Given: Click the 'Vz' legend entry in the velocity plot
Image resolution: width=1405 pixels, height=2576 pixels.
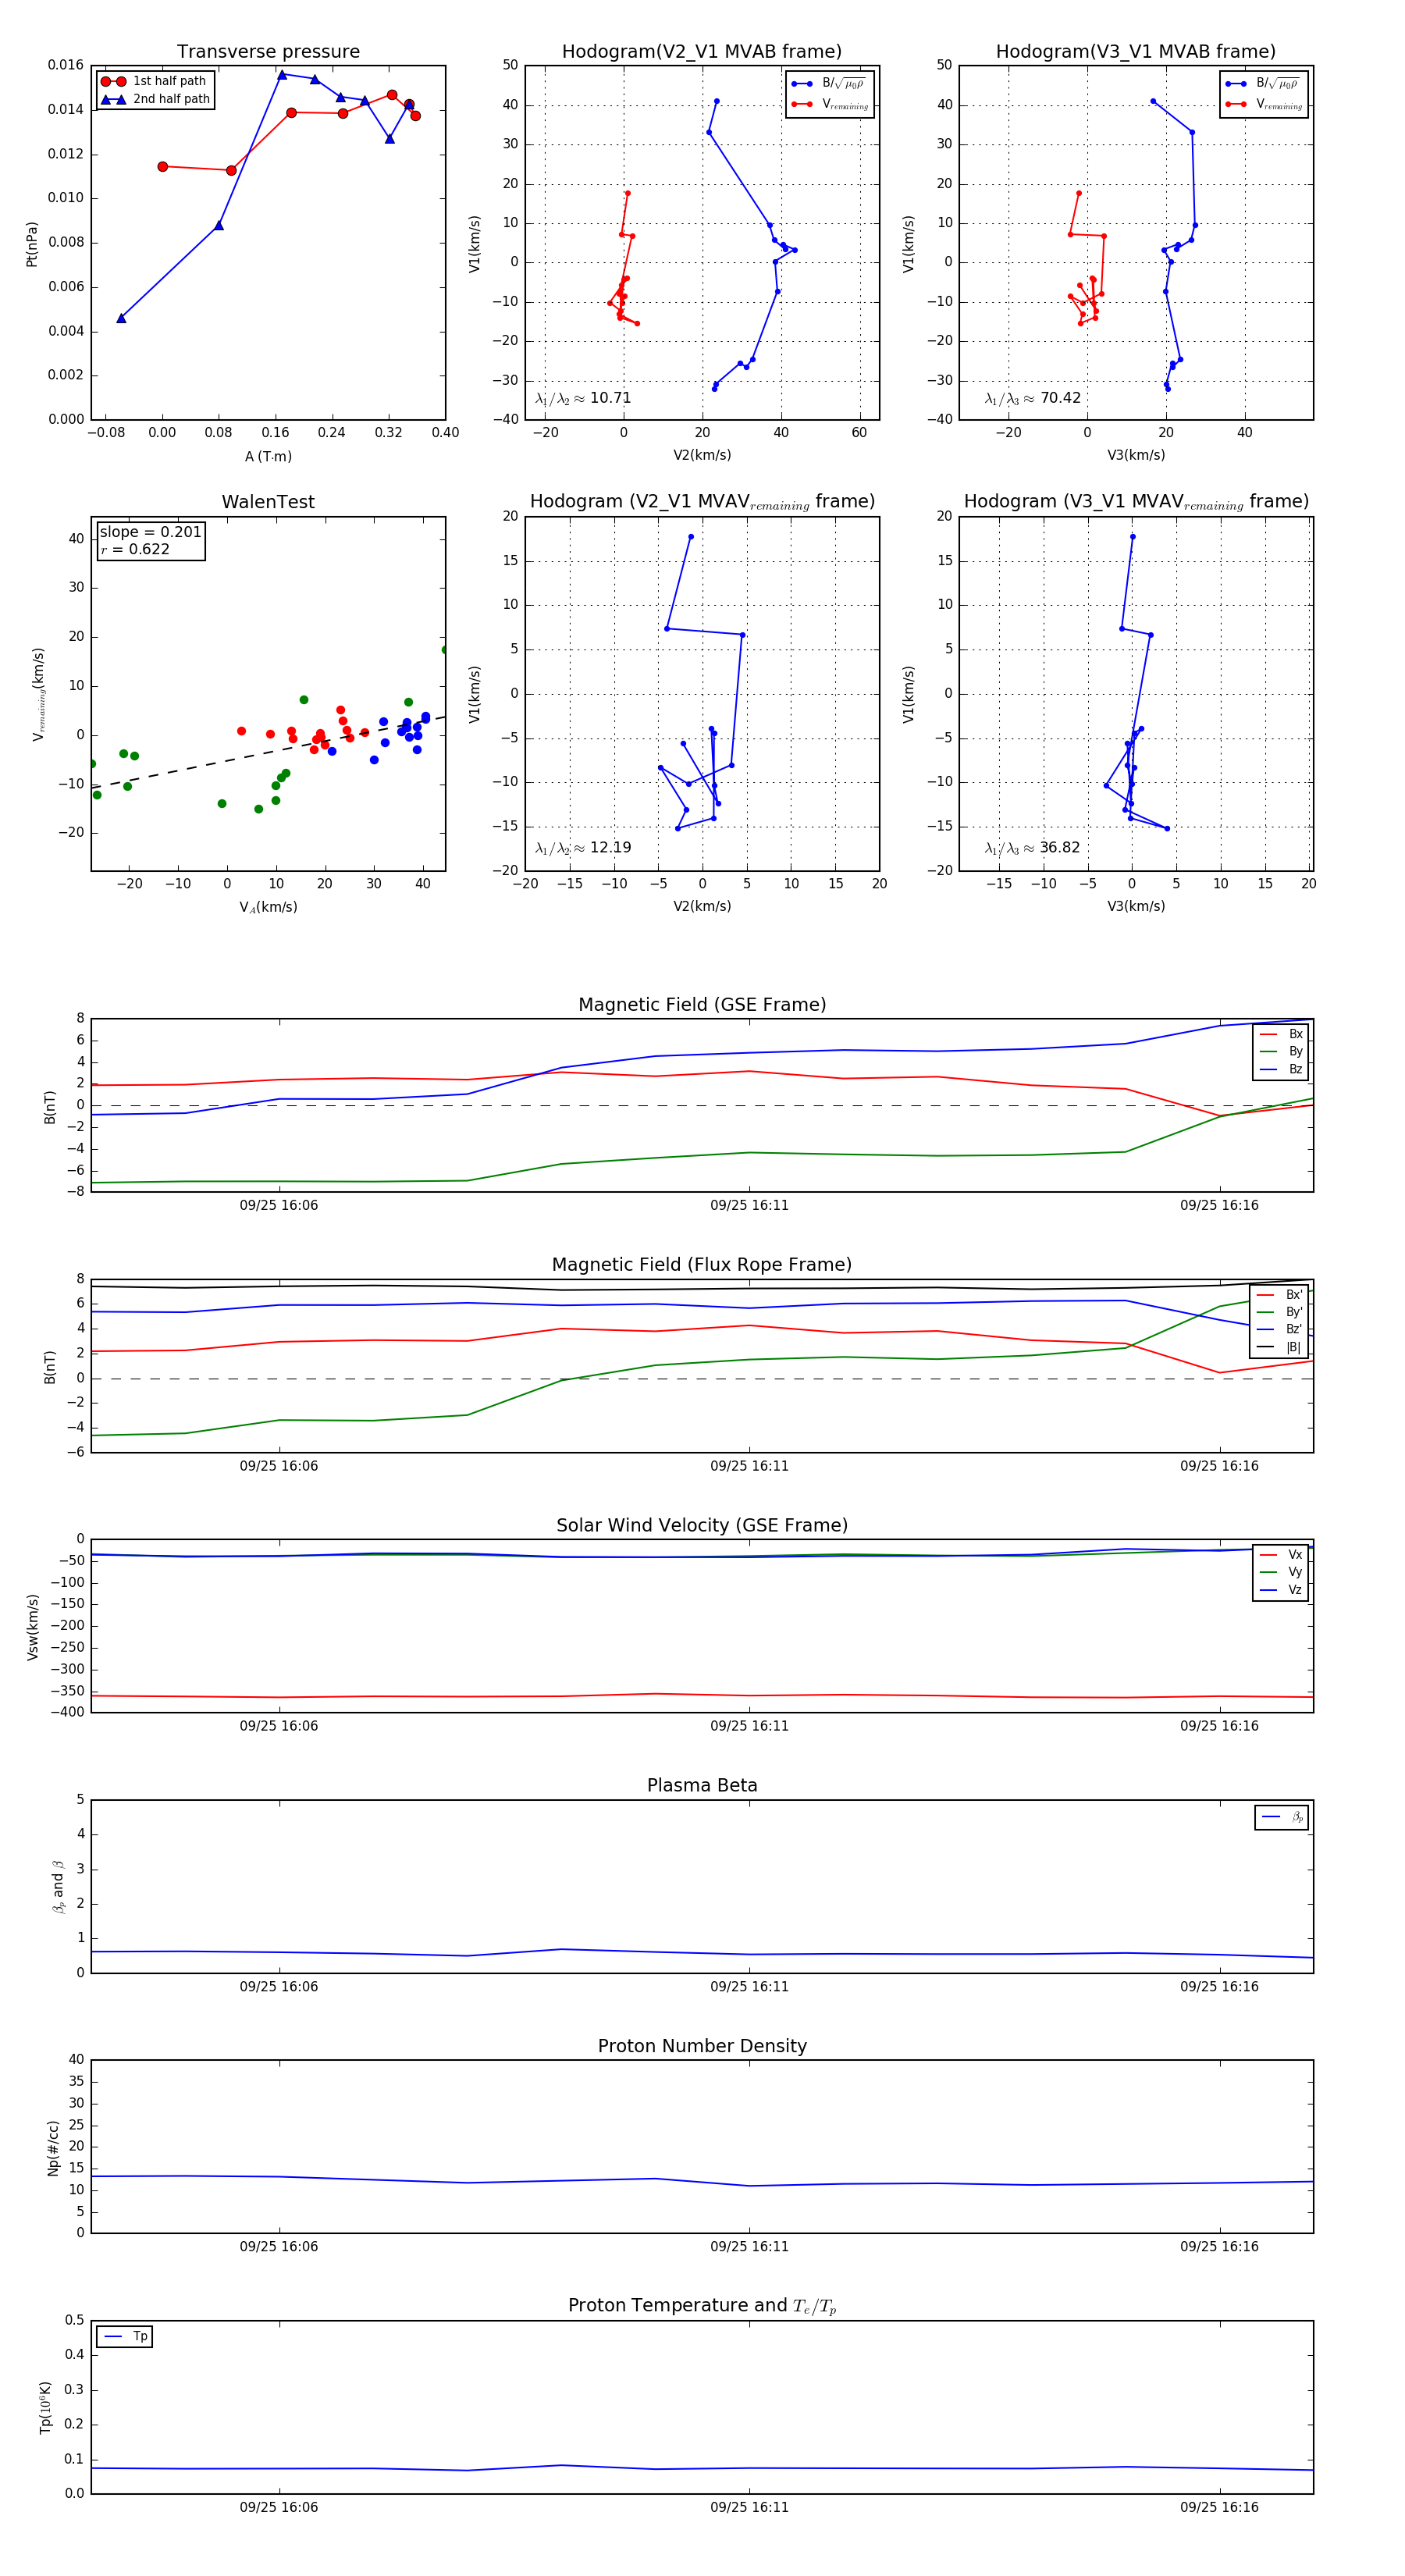Looking at the screenshot, I should pyautogui.click(x=1281, y=1590).
